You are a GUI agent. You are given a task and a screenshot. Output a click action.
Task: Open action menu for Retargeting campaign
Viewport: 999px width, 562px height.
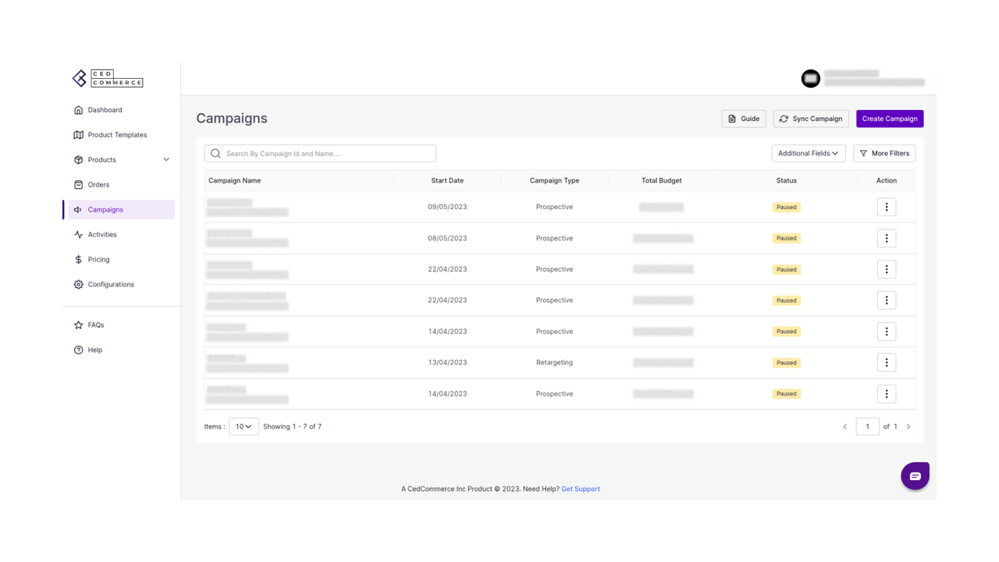[x=887, y=362]
